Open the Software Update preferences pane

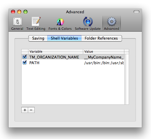point(88,24)
